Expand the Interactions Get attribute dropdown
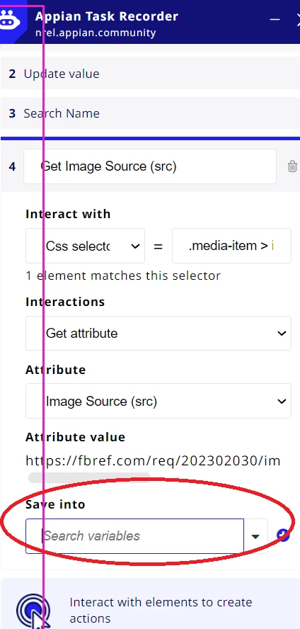The height and width of the screenshot is (629, 300). point(158,334)
